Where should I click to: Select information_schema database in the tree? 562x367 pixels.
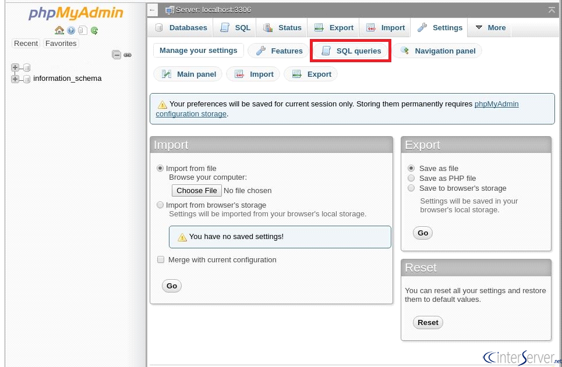(x=68, y=79)
